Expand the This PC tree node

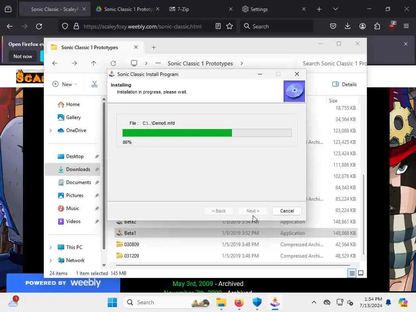[51, 247]
